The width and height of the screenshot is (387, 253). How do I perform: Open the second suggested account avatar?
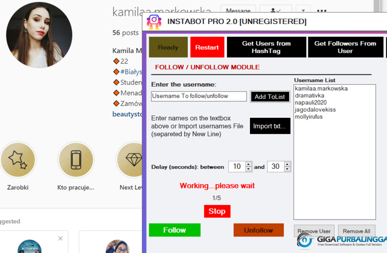click(118, 246)
